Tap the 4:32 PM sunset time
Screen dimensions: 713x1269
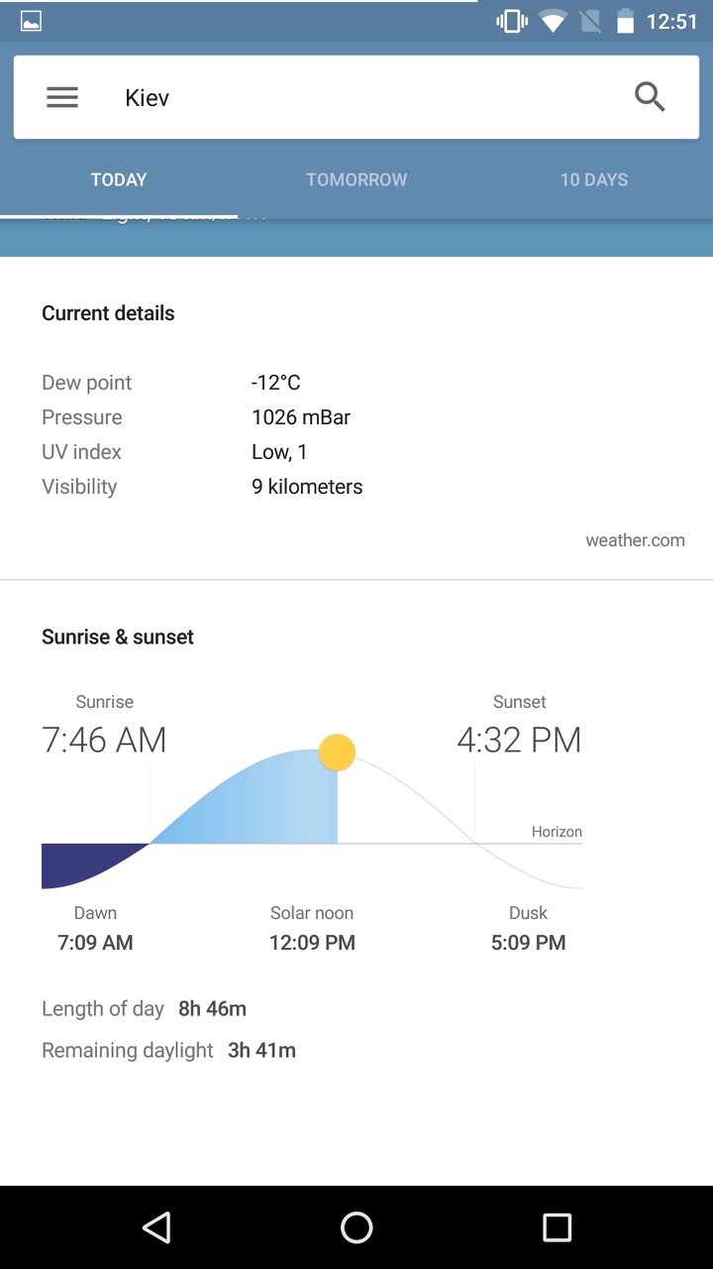(519, 741)
